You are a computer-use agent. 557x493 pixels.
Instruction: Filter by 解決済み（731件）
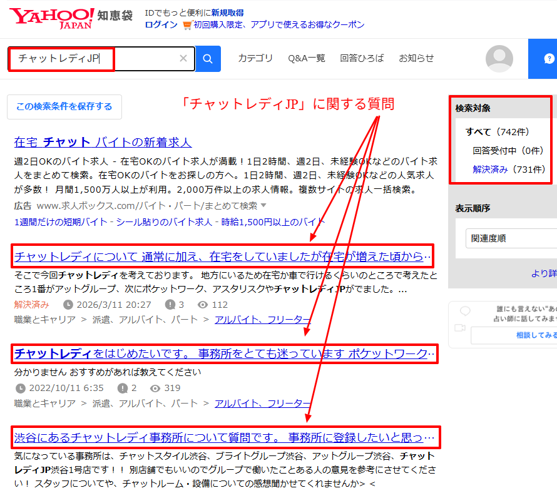tap(509, 170)
